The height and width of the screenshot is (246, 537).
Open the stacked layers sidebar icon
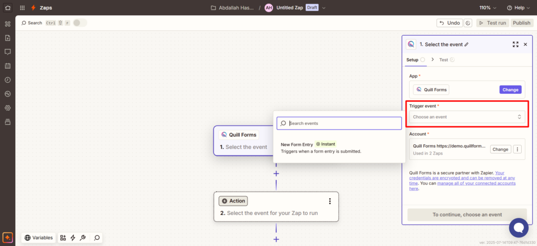[7, 122]
